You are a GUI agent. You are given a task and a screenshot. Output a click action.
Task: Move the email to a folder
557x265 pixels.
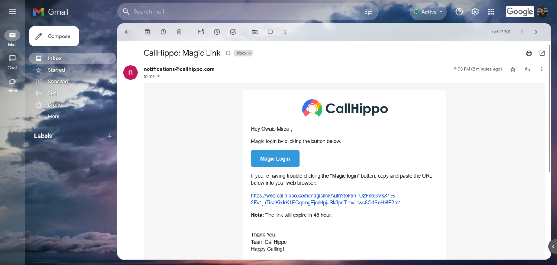(255, 32)
